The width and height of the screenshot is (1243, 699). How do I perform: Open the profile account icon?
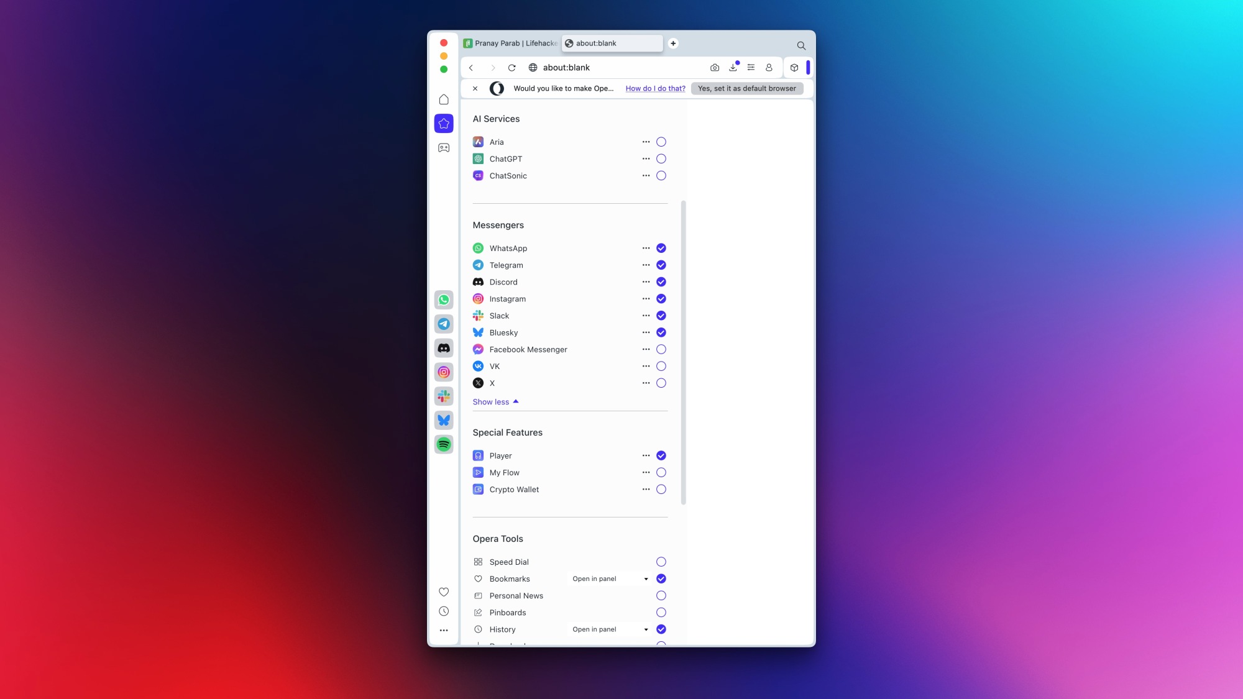coord(769,68)
